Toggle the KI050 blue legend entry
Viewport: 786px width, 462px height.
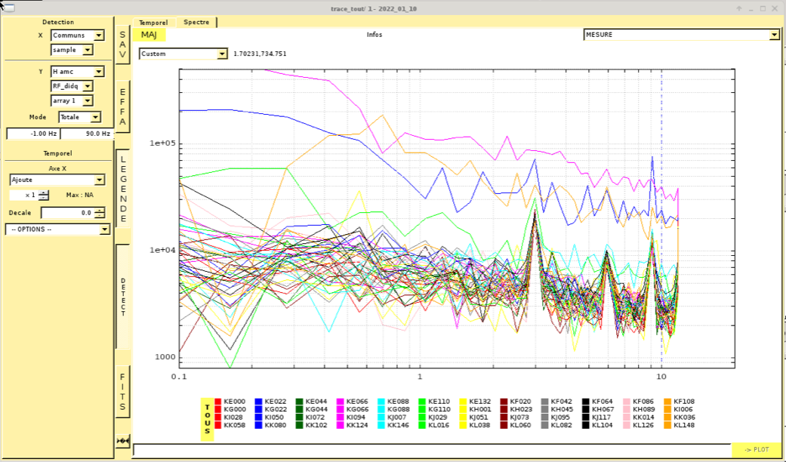click(x=270, y=417)
